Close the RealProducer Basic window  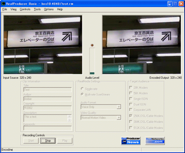[x=181, y=4]
